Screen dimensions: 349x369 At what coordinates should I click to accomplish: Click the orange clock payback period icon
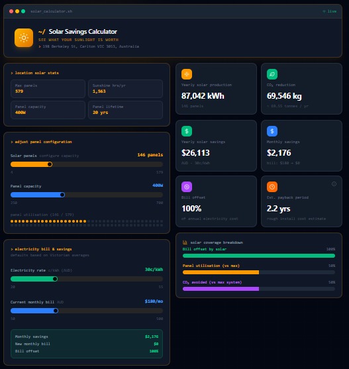coord(272,187)
